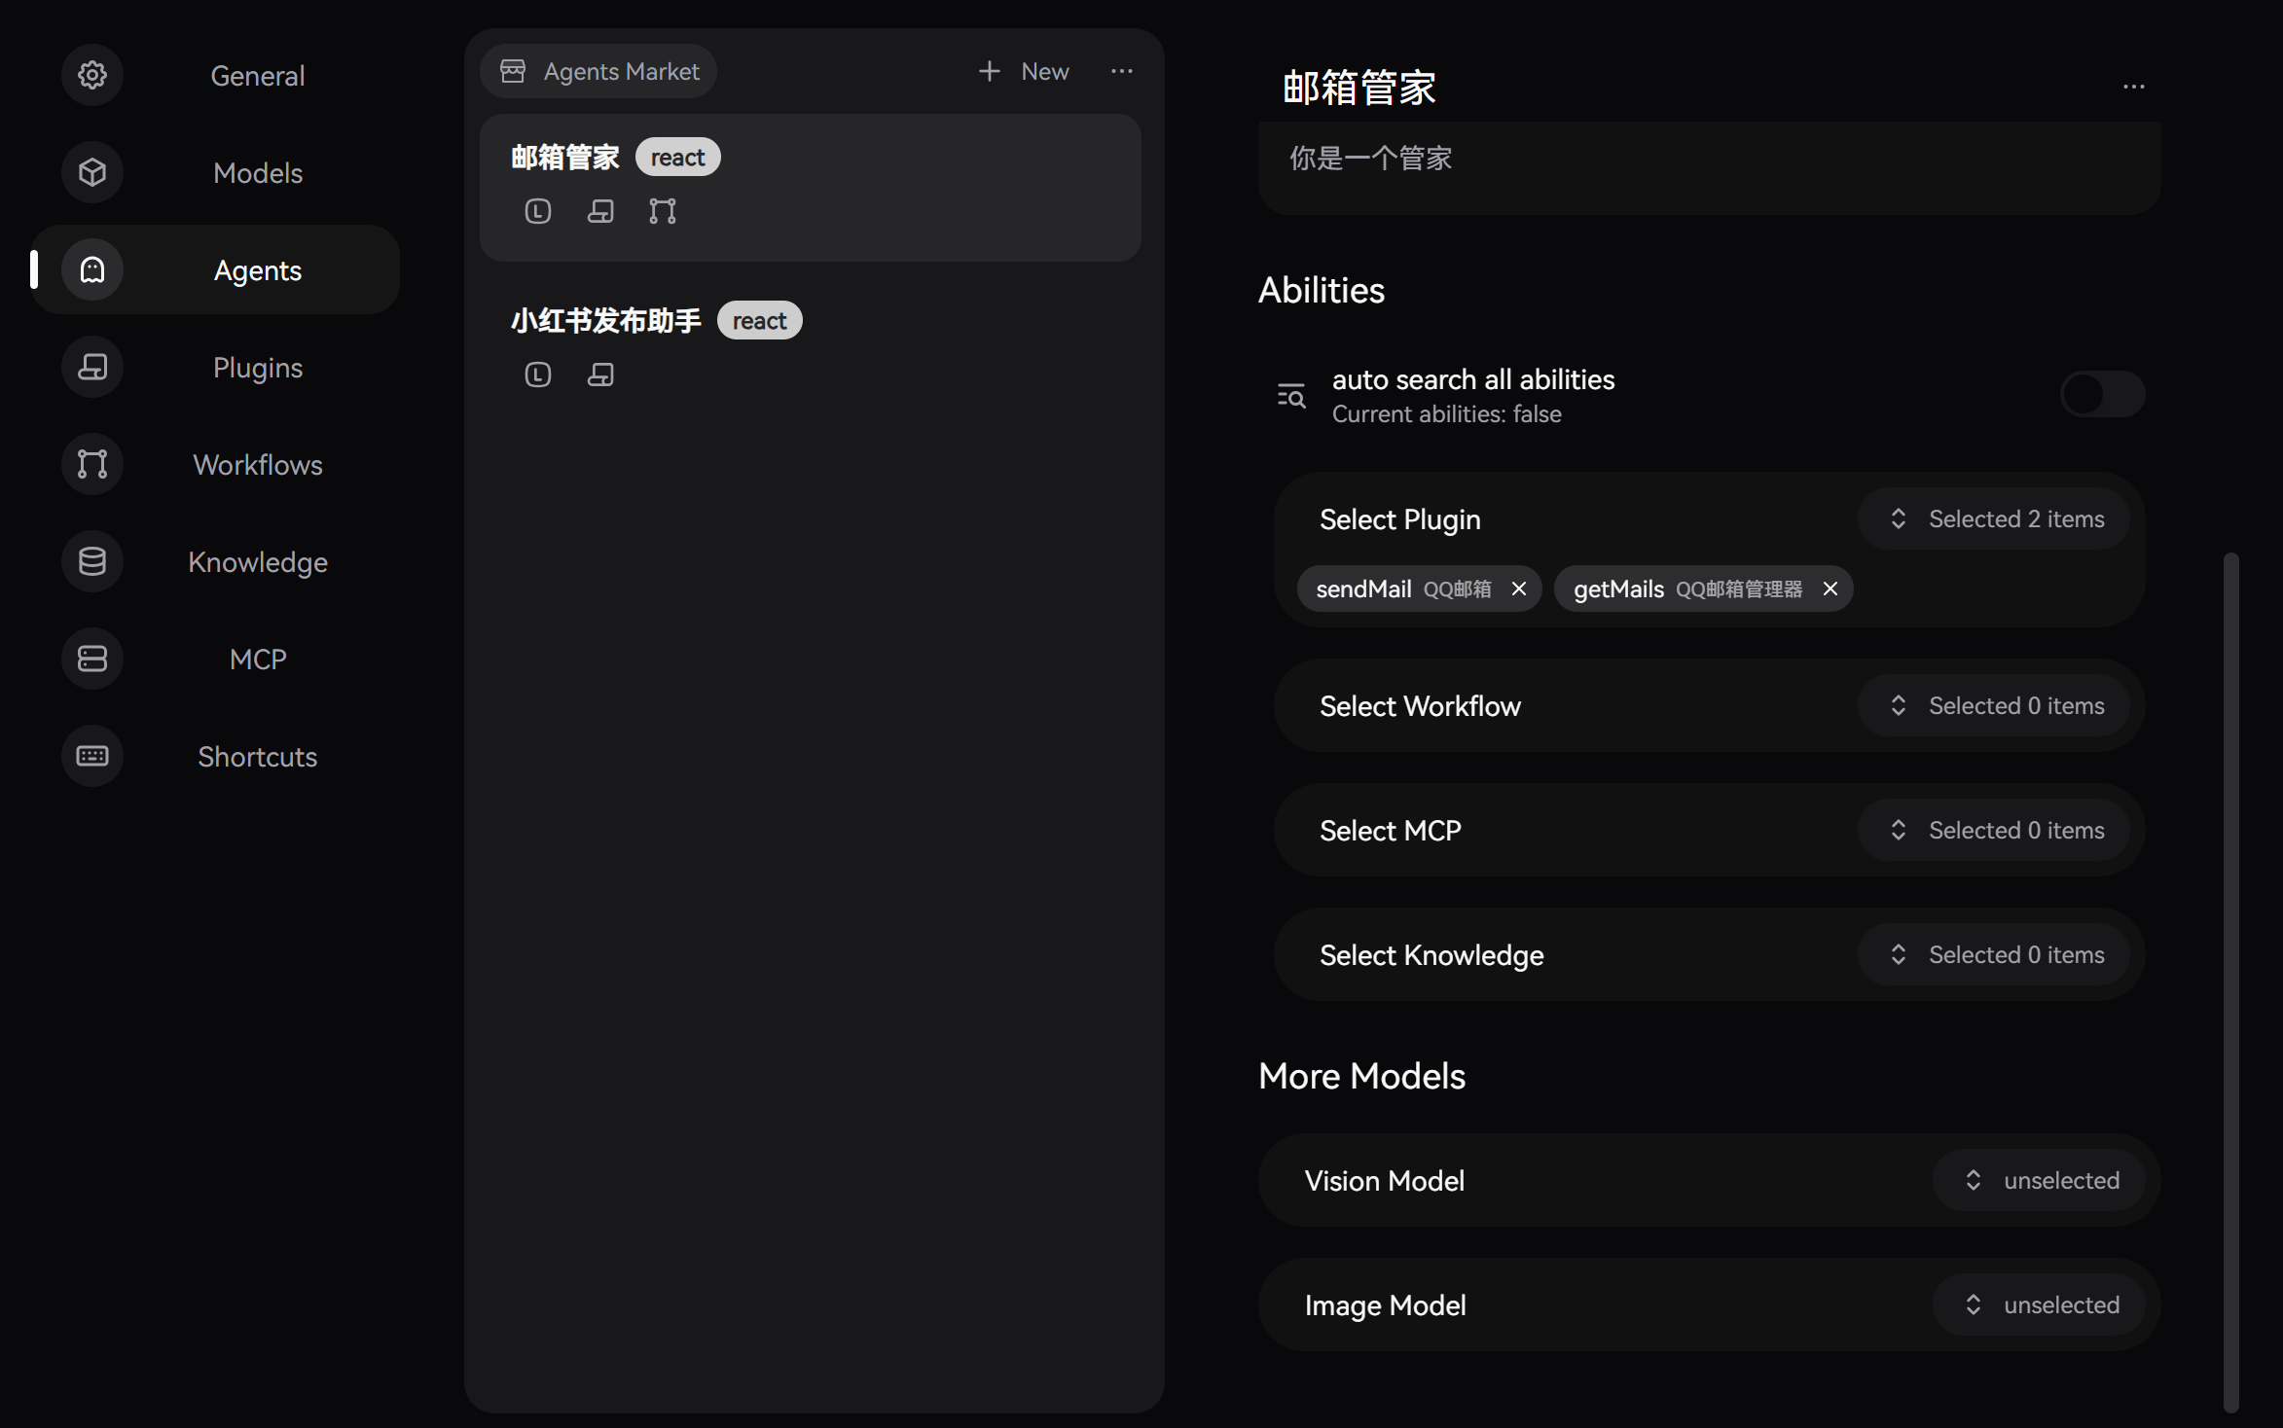Click the Abilities heading

(x=1322, y=290)
